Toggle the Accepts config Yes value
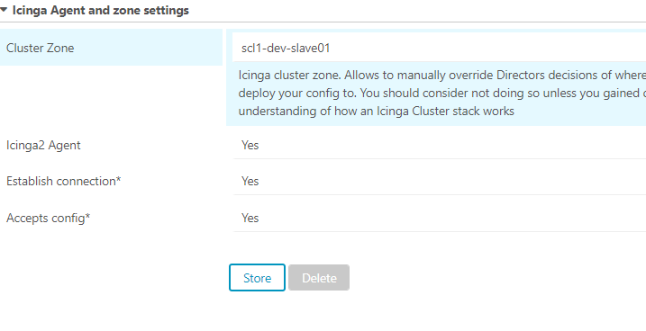 (250, 218)
